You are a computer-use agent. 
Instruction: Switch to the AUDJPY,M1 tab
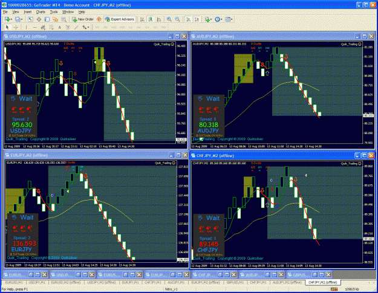pyautogui.click(x=176, y=282)
